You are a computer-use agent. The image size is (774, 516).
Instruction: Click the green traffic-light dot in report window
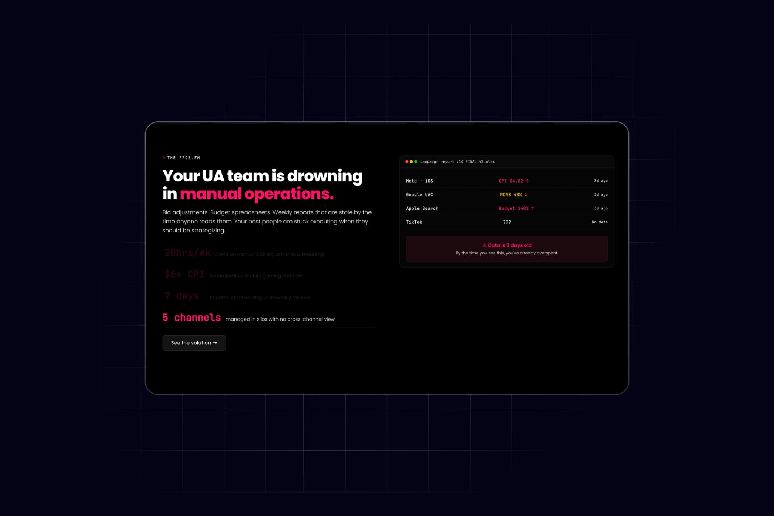pos(416,161)
